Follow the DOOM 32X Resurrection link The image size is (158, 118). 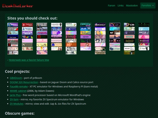click(x=24, y=82)
